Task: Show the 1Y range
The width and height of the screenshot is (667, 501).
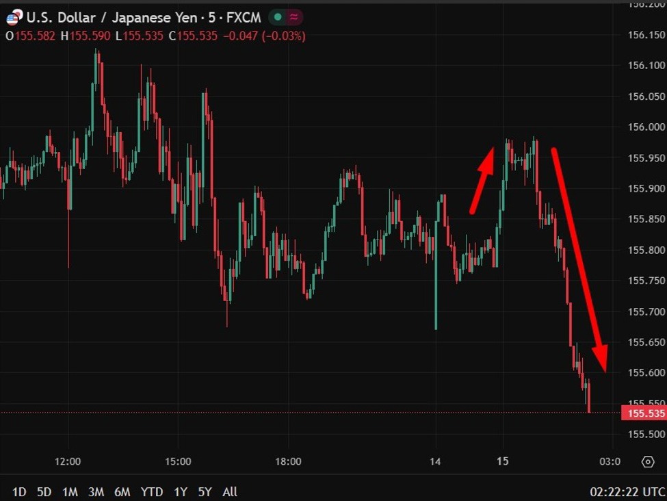Action: (x=181, y=491)
